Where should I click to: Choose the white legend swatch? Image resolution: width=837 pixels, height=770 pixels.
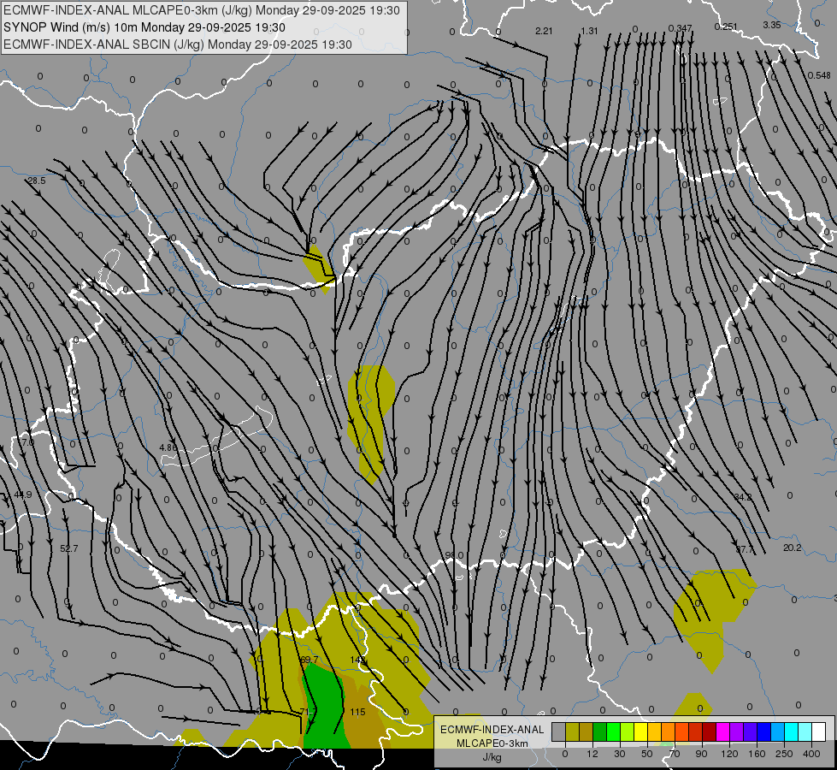pos(818,731)
